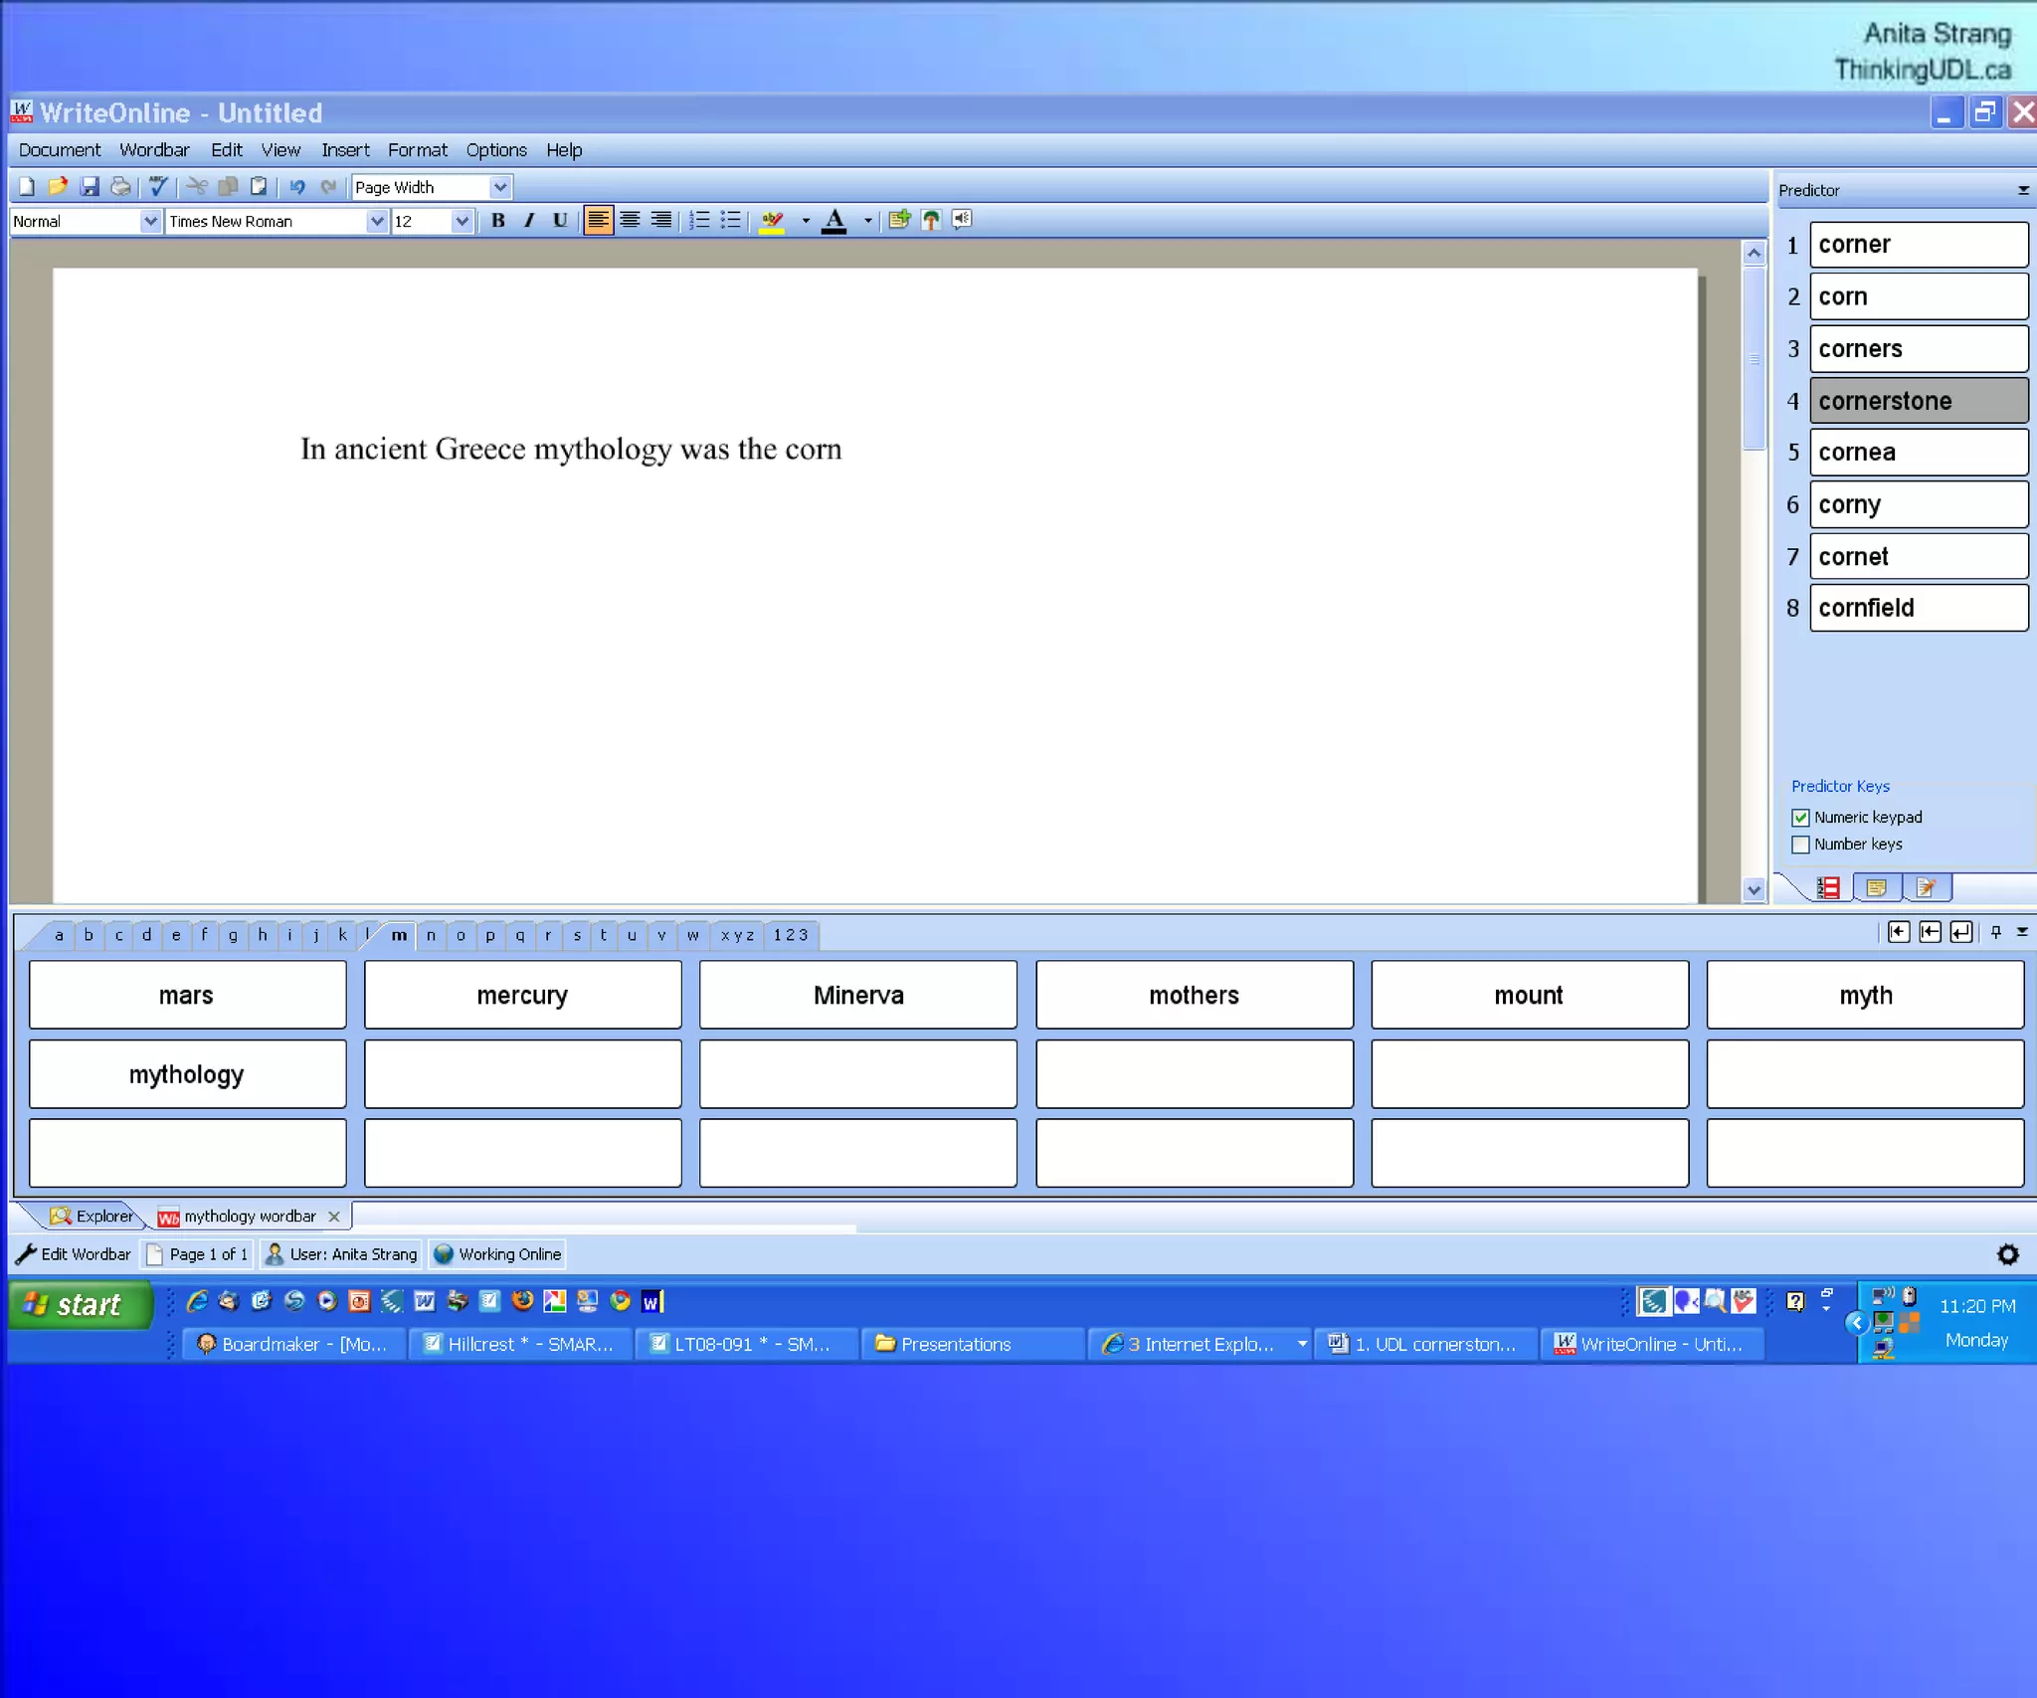The height and width of the screenshot is (1698, 2037).
Task: Click the WriteOnline taskbar button
Action: (1652, 1344)
